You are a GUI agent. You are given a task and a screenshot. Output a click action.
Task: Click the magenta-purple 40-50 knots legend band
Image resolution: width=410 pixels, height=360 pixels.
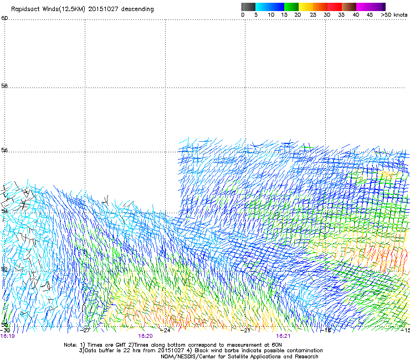coord(371,7)
